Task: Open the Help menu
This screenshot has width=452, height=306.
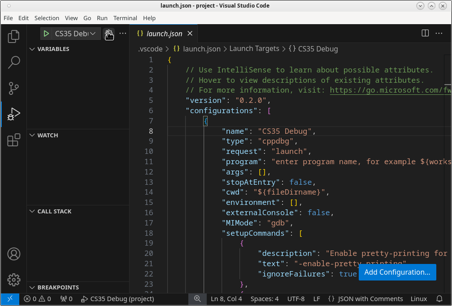Action: point(149,18)
